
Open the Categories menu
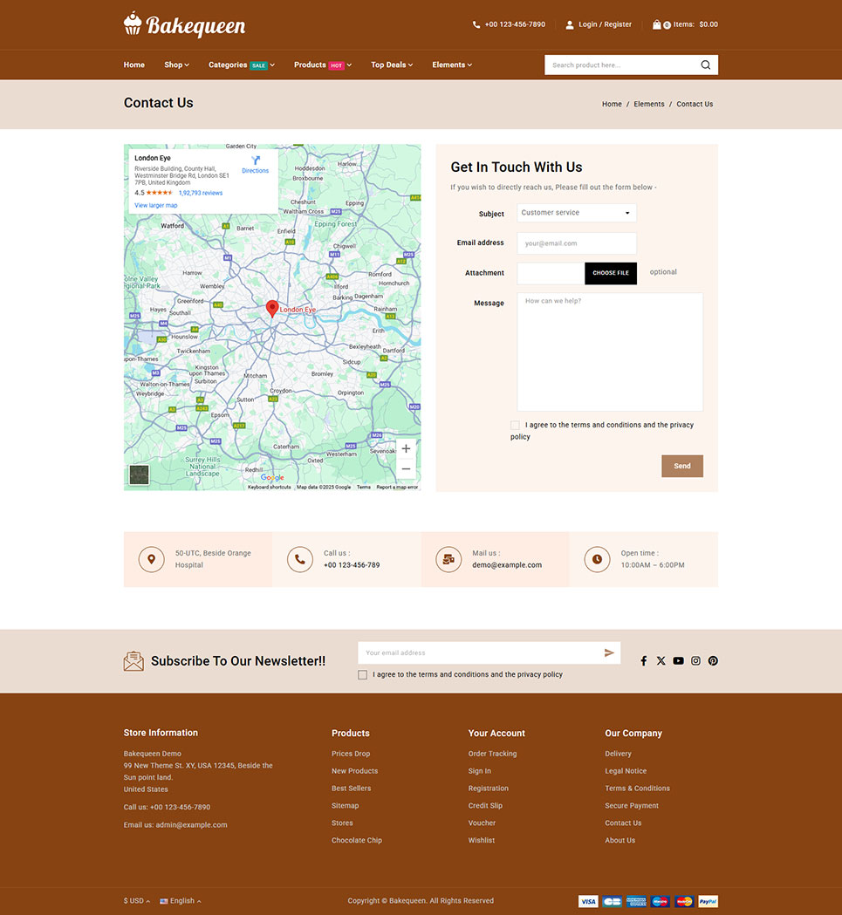[241, 65]
